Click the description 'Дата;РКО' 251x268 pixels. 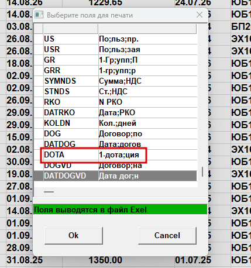tap(117, 113)
